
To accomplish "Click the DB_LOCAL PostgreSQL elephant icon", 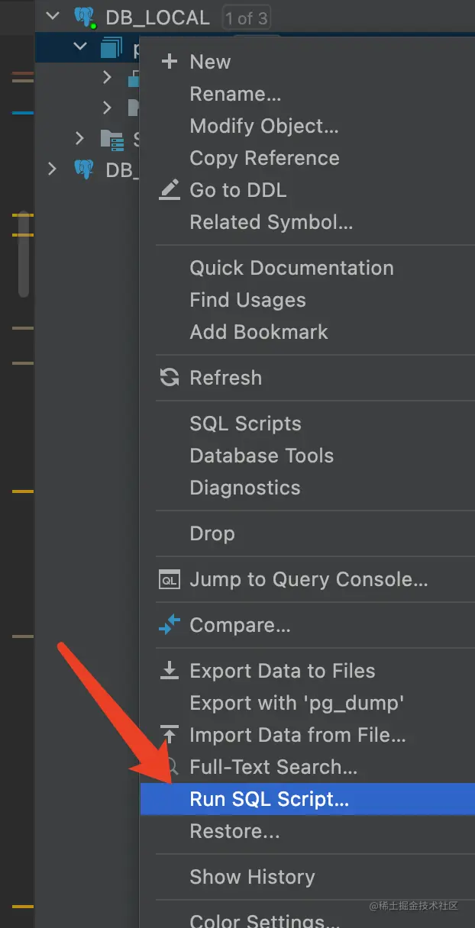I will point(84,18).
